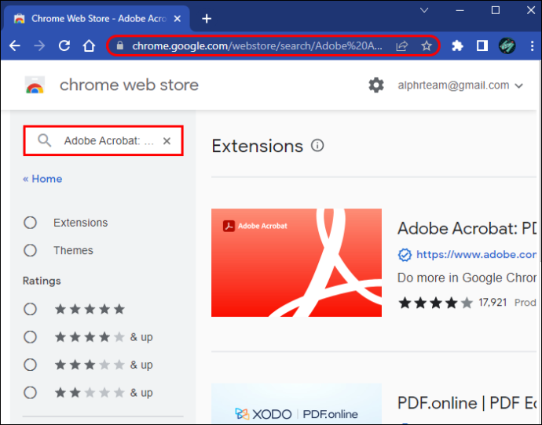This screenshot has width=542, height=425.
Task: Click the forward navigation arrow
Action: tap(39, 46)
